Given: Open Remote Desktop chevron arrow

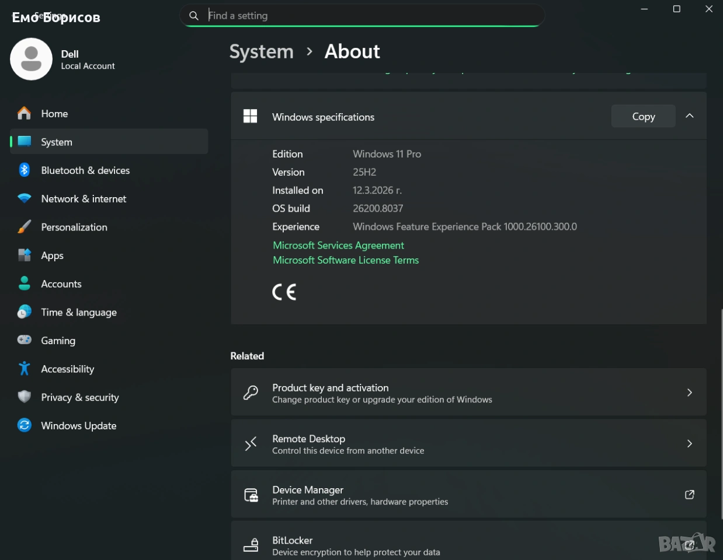Looking at the screenshot, I should (689, 444).
